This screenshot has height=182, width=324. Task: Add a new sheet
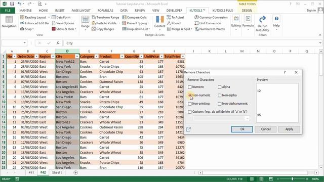tap(75, 172)
